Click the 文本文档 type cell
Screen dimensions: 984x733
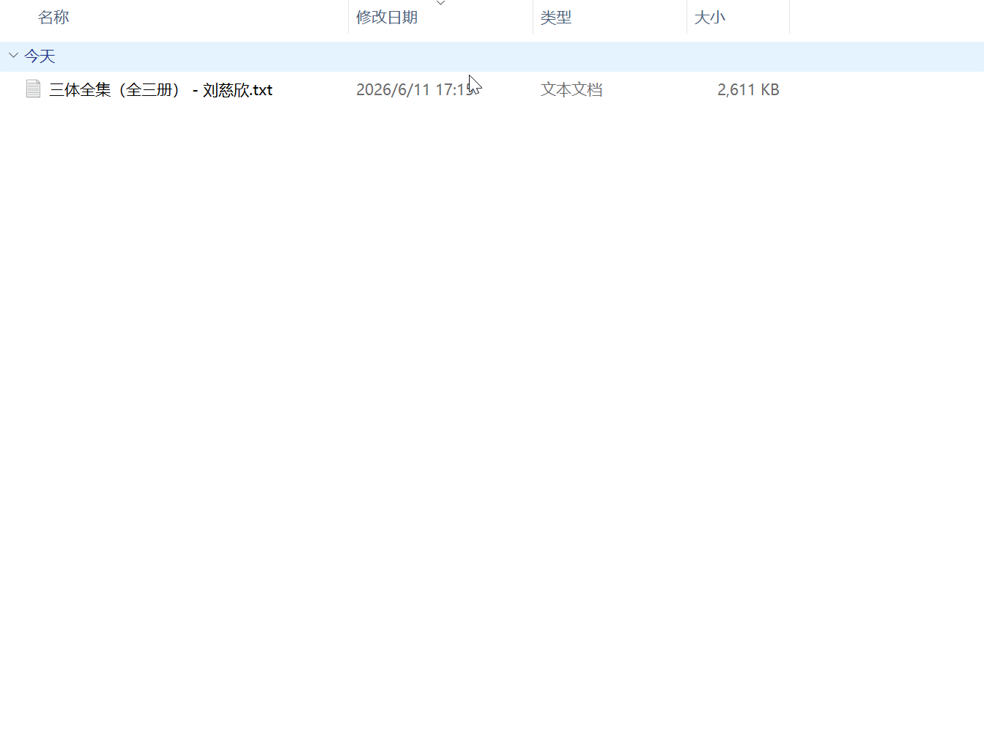571,90
